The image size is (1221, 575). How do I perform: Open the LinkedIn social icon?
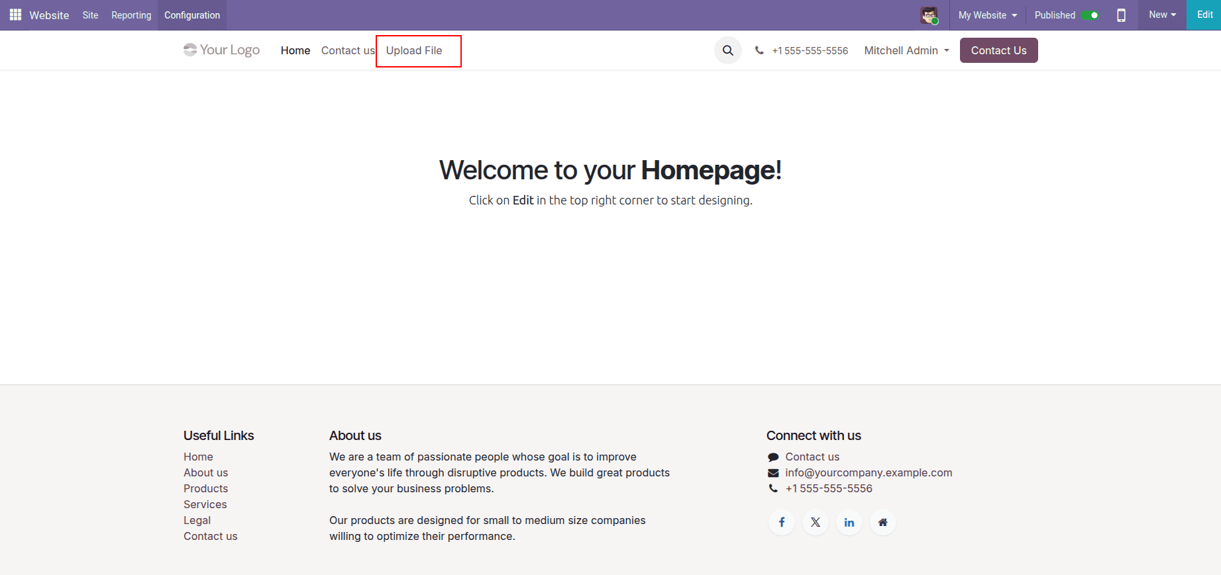849,522
